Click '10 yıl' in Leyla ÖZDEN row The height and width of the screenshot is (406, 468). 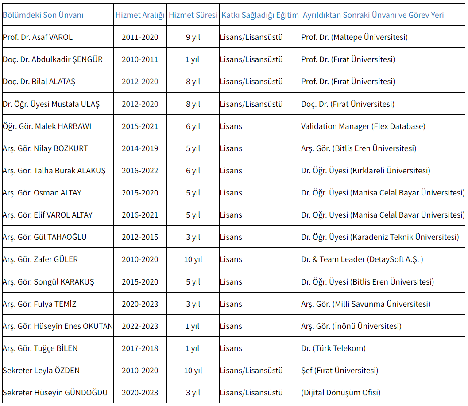click(193, 371)
